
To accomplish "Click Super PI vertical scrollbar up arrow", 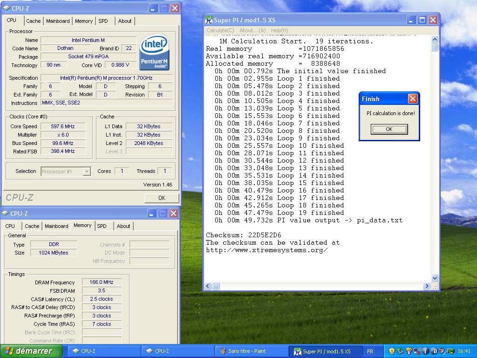I will click(x=435, y=39).
